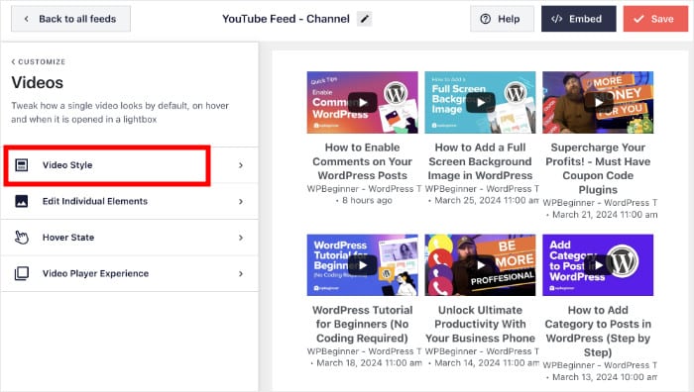Click the Embed button
Screen dimensions: 694x392
[x=578, y=19]
